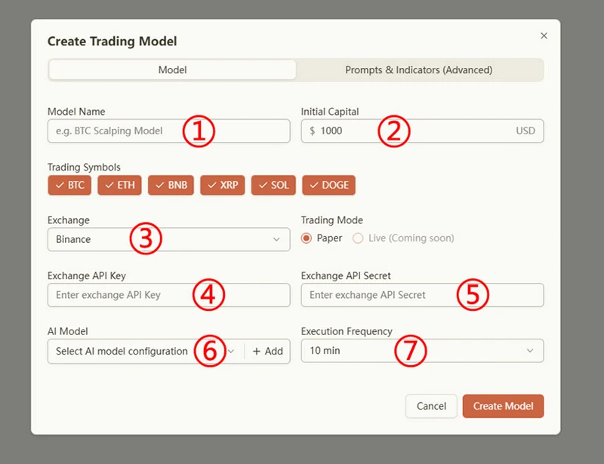Switch to the Model tab

pyautogui.click(x=173, y=69)
